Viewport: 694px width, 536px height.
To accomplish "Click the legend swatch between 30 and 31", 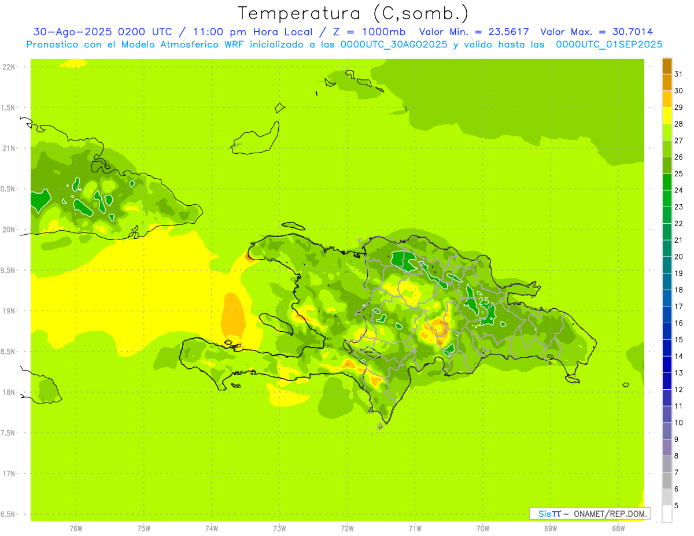I will (667, 83).
